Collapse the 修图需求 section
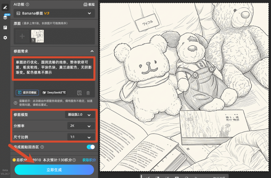 coord(92,51)
